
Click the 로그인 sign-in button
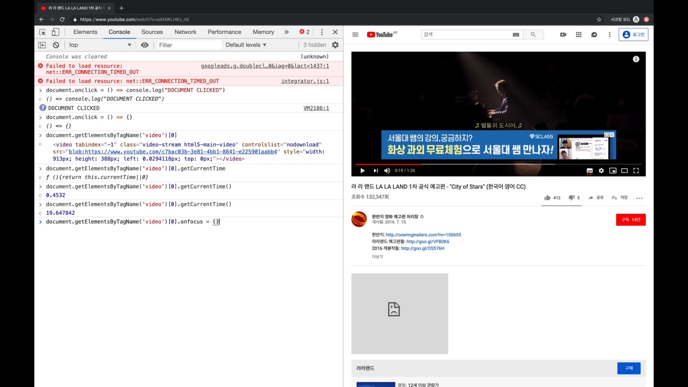[634, 34]
